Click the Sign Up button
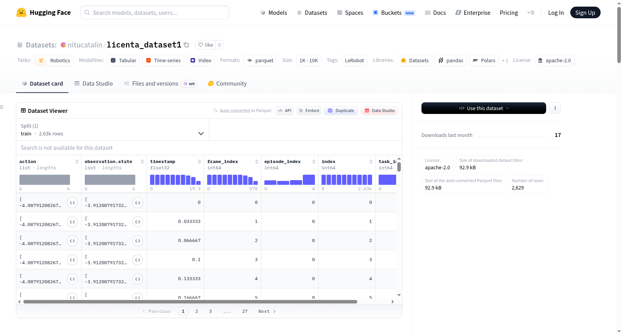The image size is (622, 335). 585,13
